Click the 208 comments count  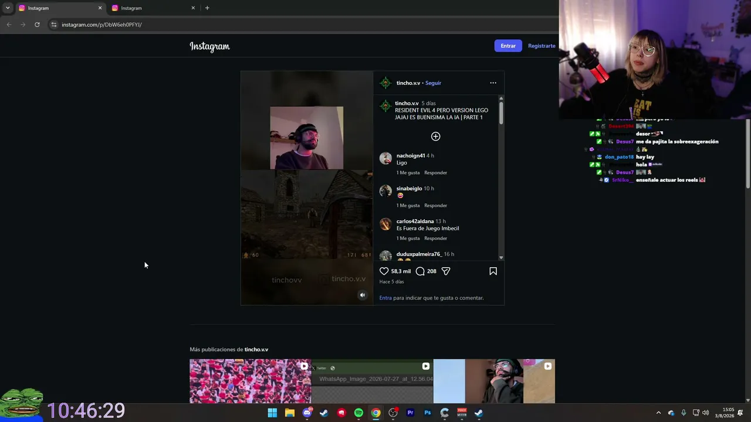pyautogui.click(x=432, y=271)
